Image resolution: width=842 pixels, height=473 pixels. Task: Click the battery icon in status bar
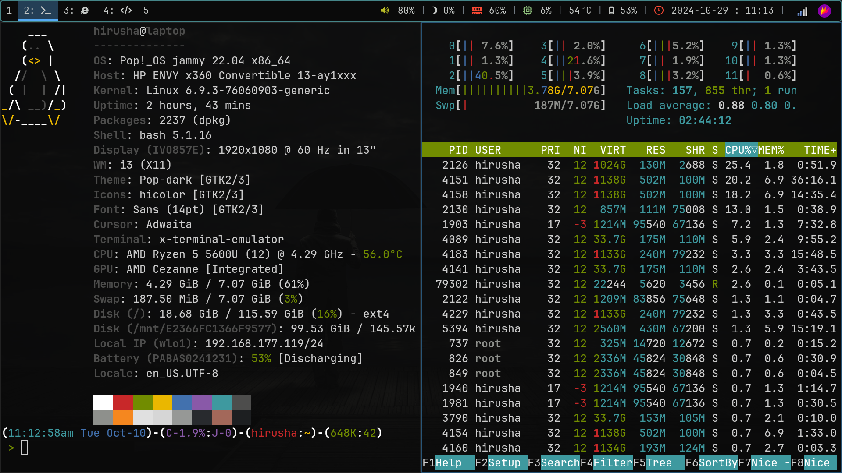(611, 11)
